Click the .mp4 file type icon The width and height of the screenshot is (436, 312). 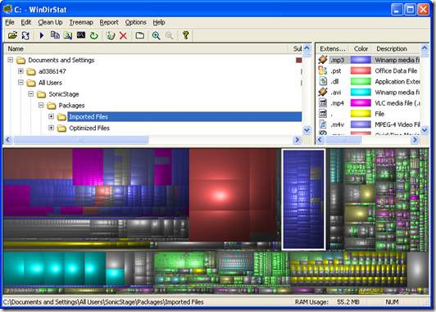tap(323, 103)
